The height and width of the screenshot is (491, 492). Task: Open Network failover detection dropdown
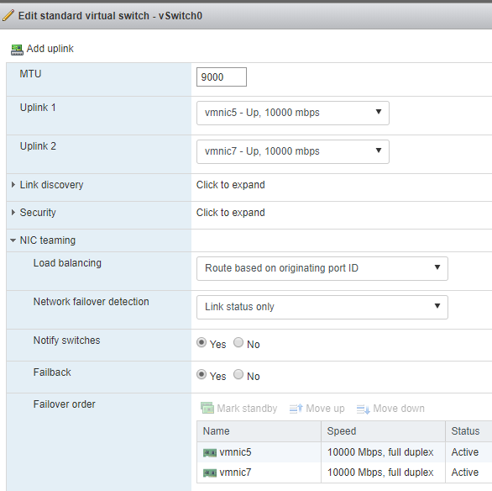click(322, 307)
